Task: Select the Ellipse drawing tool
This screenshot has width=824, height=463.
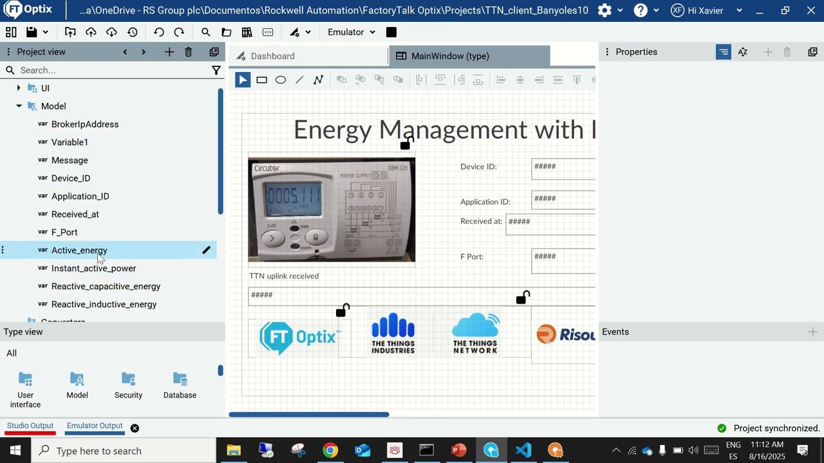Action: coord(281,80)
